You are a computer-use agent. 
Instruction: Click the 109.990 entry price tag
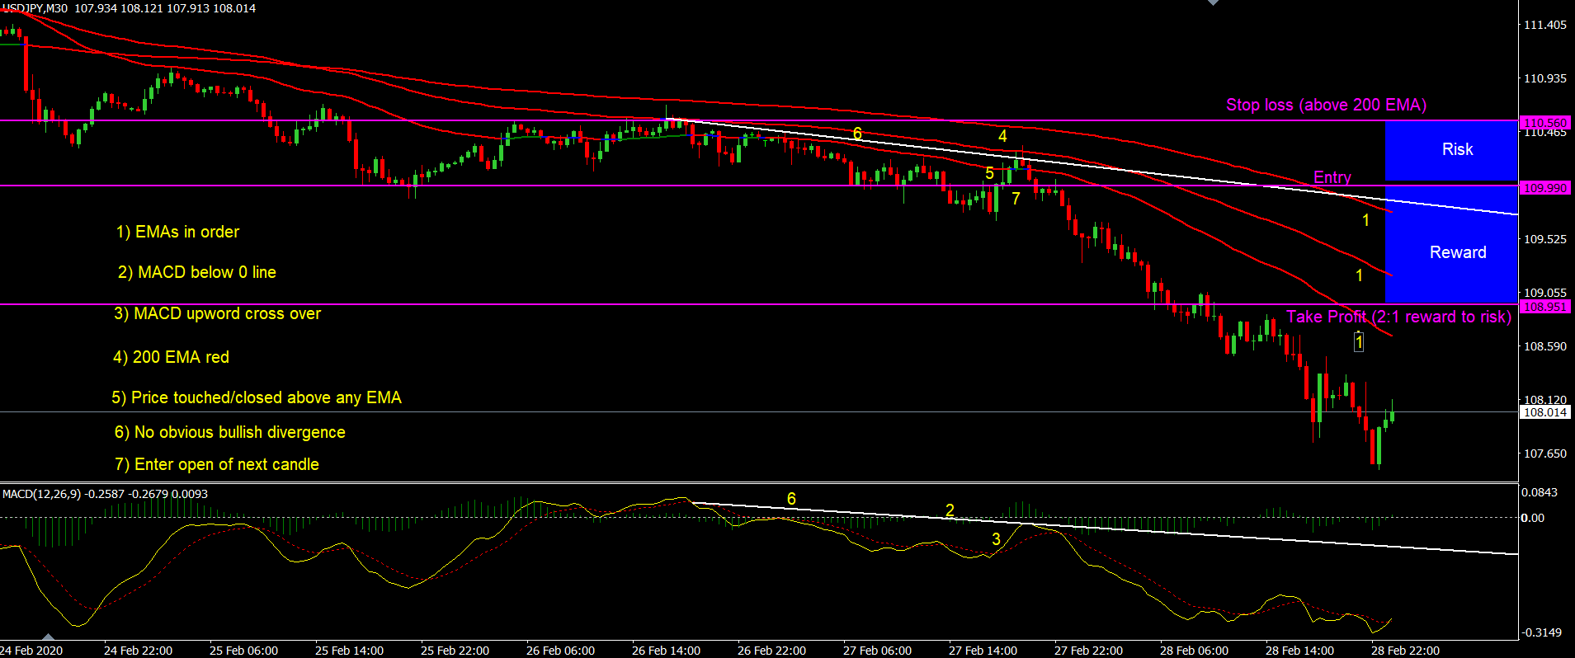coord(1544,188)
